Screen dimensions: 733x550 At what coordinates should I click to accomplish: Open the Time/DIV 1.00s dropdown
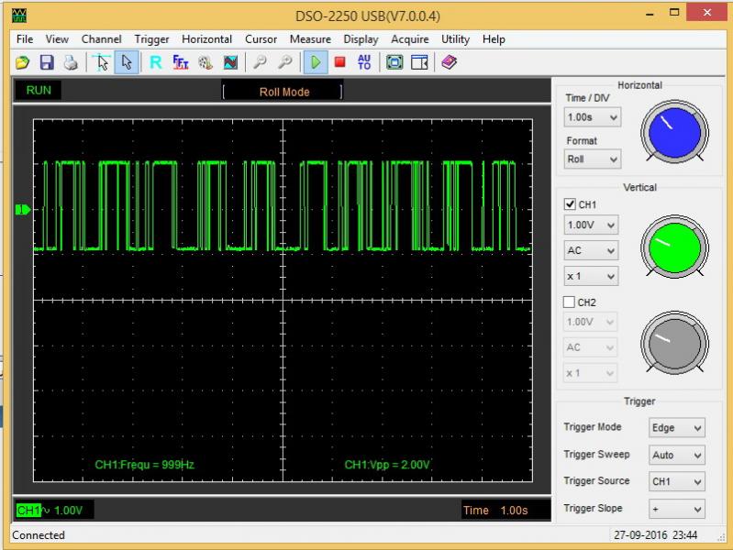click(x=593, y=116)
